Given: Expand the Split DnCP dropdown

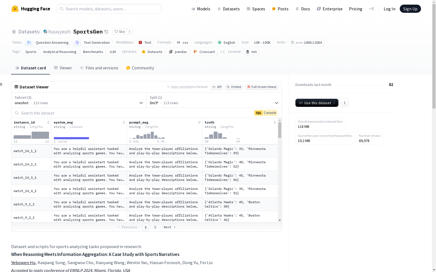Looking at the screenshot, I should [214, 100].
